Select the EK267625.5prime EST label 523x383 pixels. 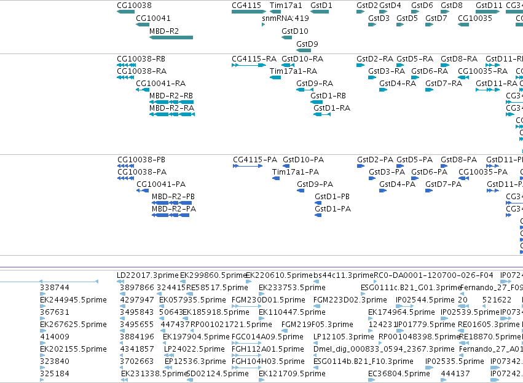(x=73, y=325)
